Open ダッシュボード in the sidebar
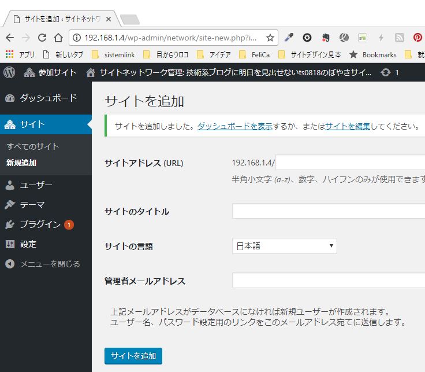This screenshot has height=372, width=425. (46, 98)
